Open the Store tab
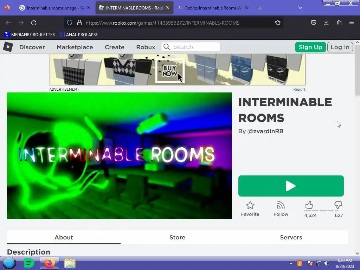The image size is (360, 270). [177, 237]
